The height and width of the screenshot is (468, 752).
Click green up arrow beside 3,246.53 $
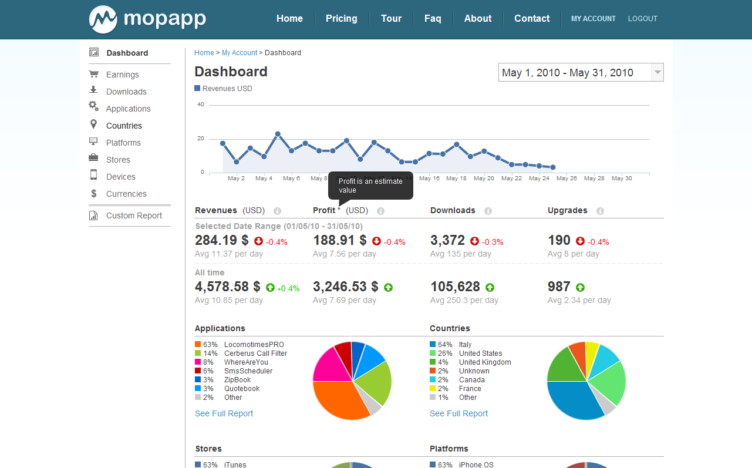tap(389, 288)
